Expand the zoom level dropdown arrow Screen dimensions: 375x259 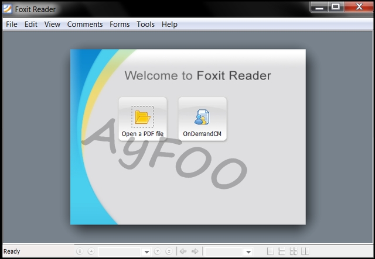248,251
